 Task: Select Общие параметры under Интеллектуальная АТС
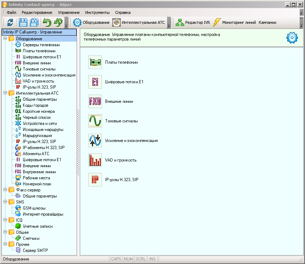[40, 99]
